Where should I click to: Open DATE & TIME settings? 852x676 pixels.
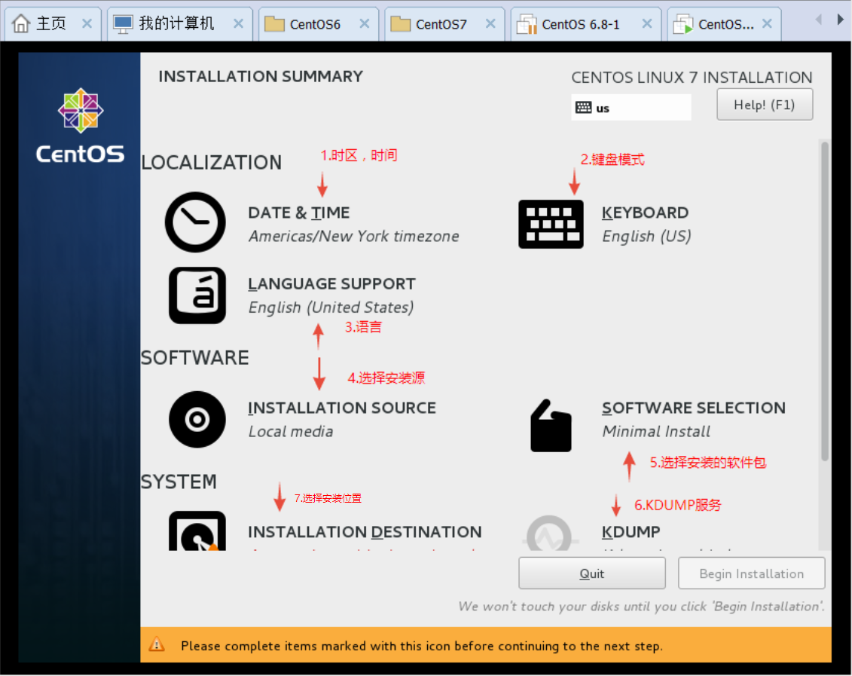[x=299, y=213]
